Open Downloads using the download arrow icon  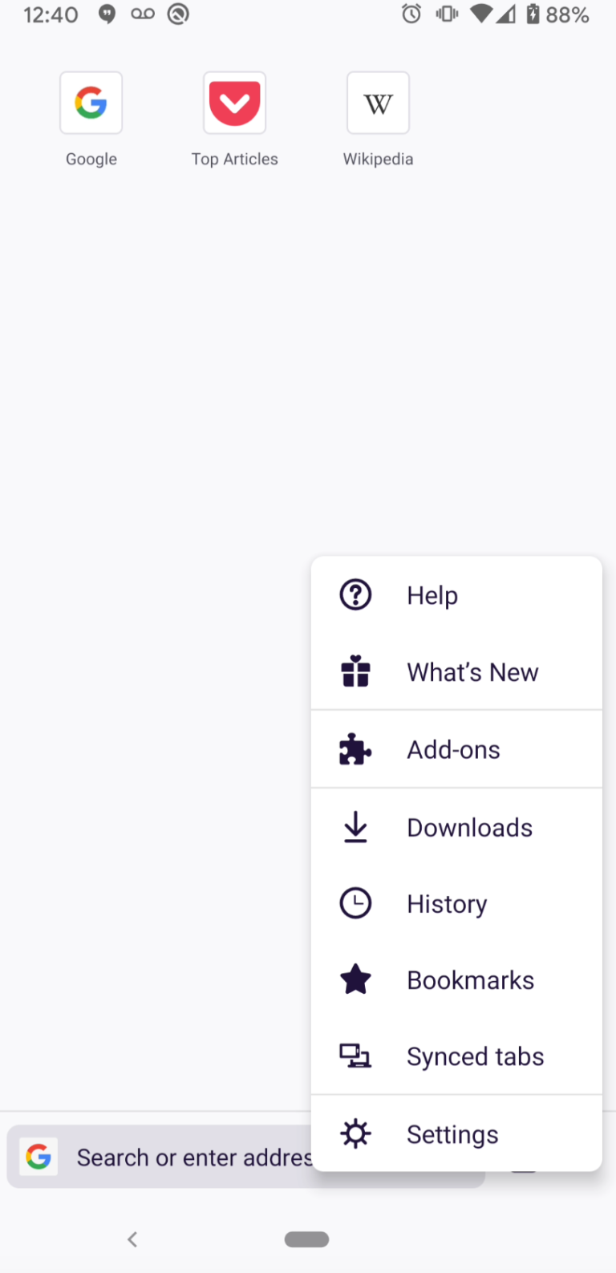point(355,826)
